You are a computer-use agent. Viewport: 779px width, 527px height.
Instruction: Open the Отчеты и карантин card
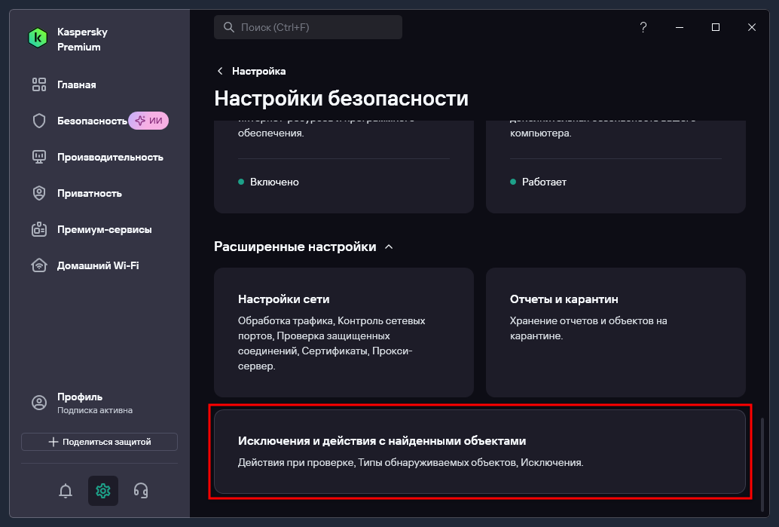click(x=616, y=332)
